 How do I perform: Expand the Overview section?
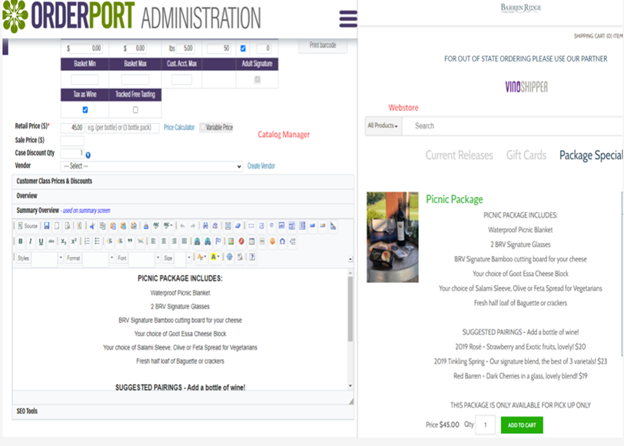pyautogui.click(x=183, y=196)
